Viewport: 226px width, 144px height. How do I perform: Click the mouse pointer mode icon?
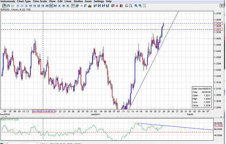pyautogui.click(x=81, y=6)
